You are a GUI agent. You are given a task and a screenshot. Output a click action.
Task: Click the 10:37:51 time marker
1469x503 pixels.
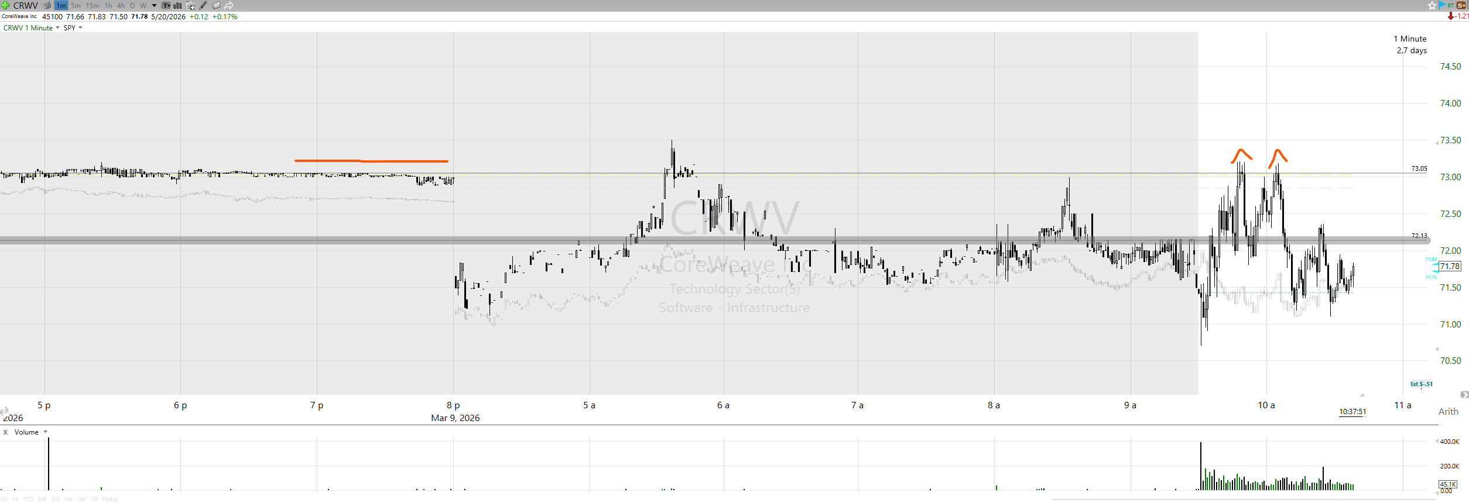click(x=1352, y=412)
